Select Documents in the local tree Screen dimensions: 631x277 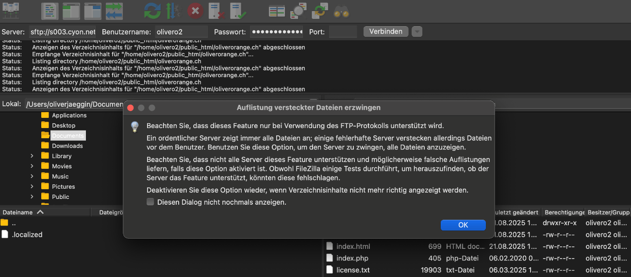tap(68, 135)
